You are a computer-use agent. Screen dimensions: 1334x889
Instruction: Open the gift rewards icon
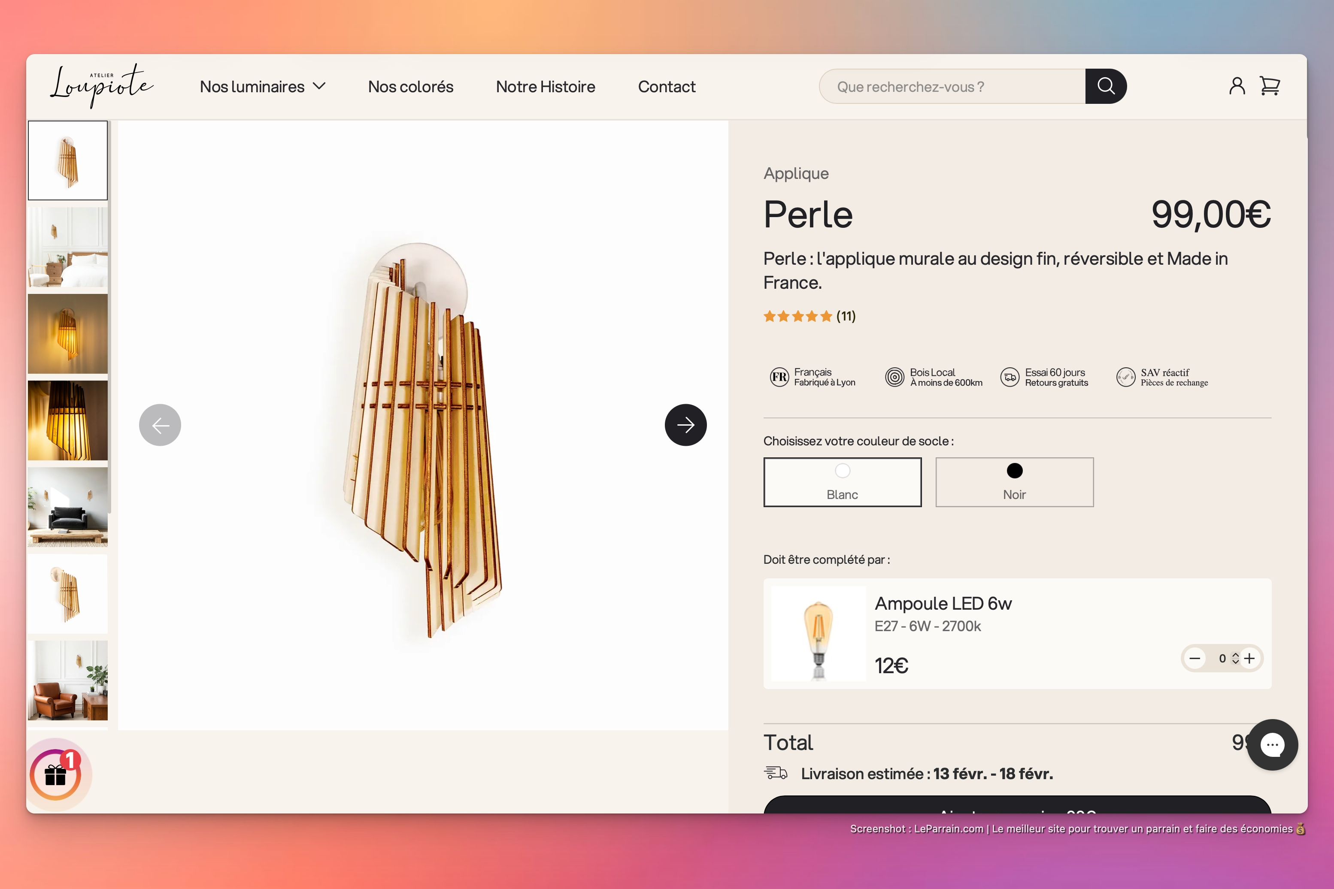56,774
